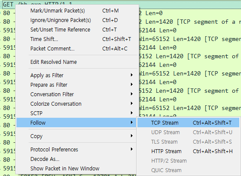The image size is (241, 176).
Task: Follow the HTTP Stream
Action: point(188,151)
